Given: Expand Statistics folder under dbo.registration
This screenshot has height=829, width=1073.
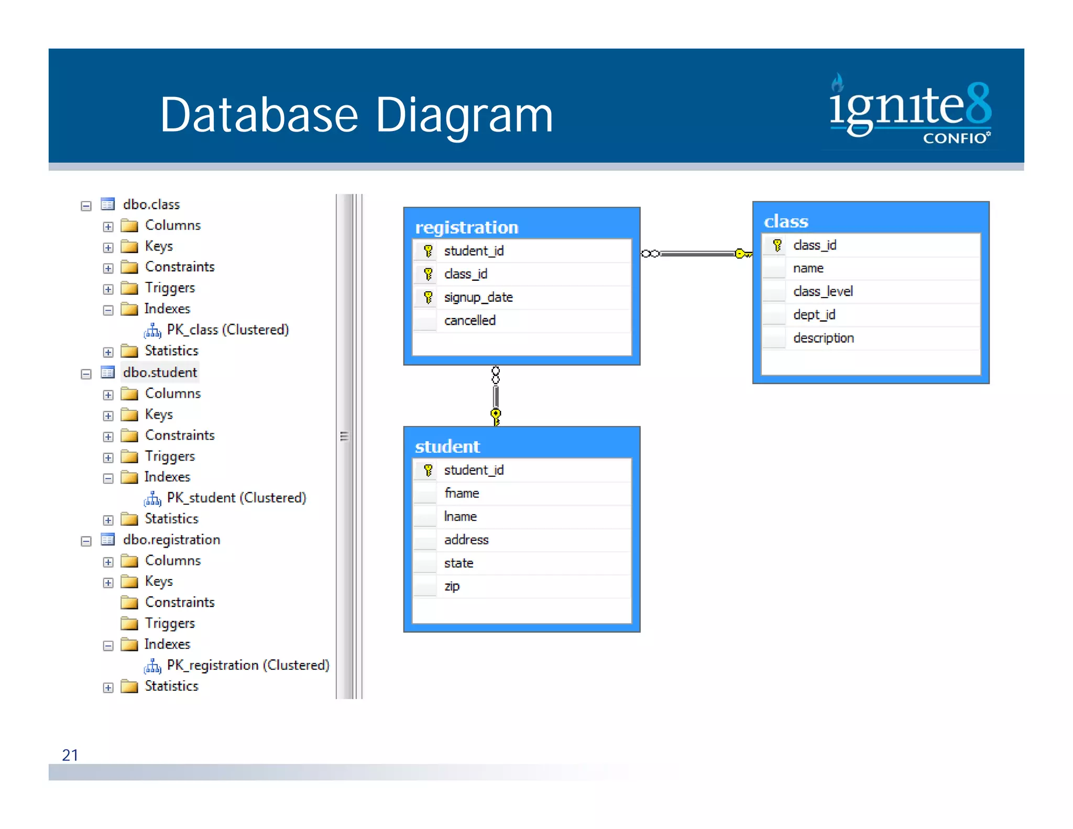Looking at the screenshot, I should [x=108, y=688].
